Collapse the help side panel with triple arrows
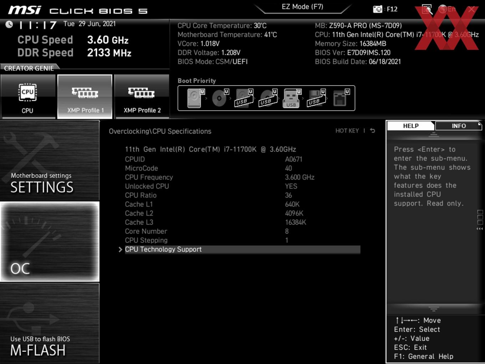The image size is (485, 364). click(480, 229)
